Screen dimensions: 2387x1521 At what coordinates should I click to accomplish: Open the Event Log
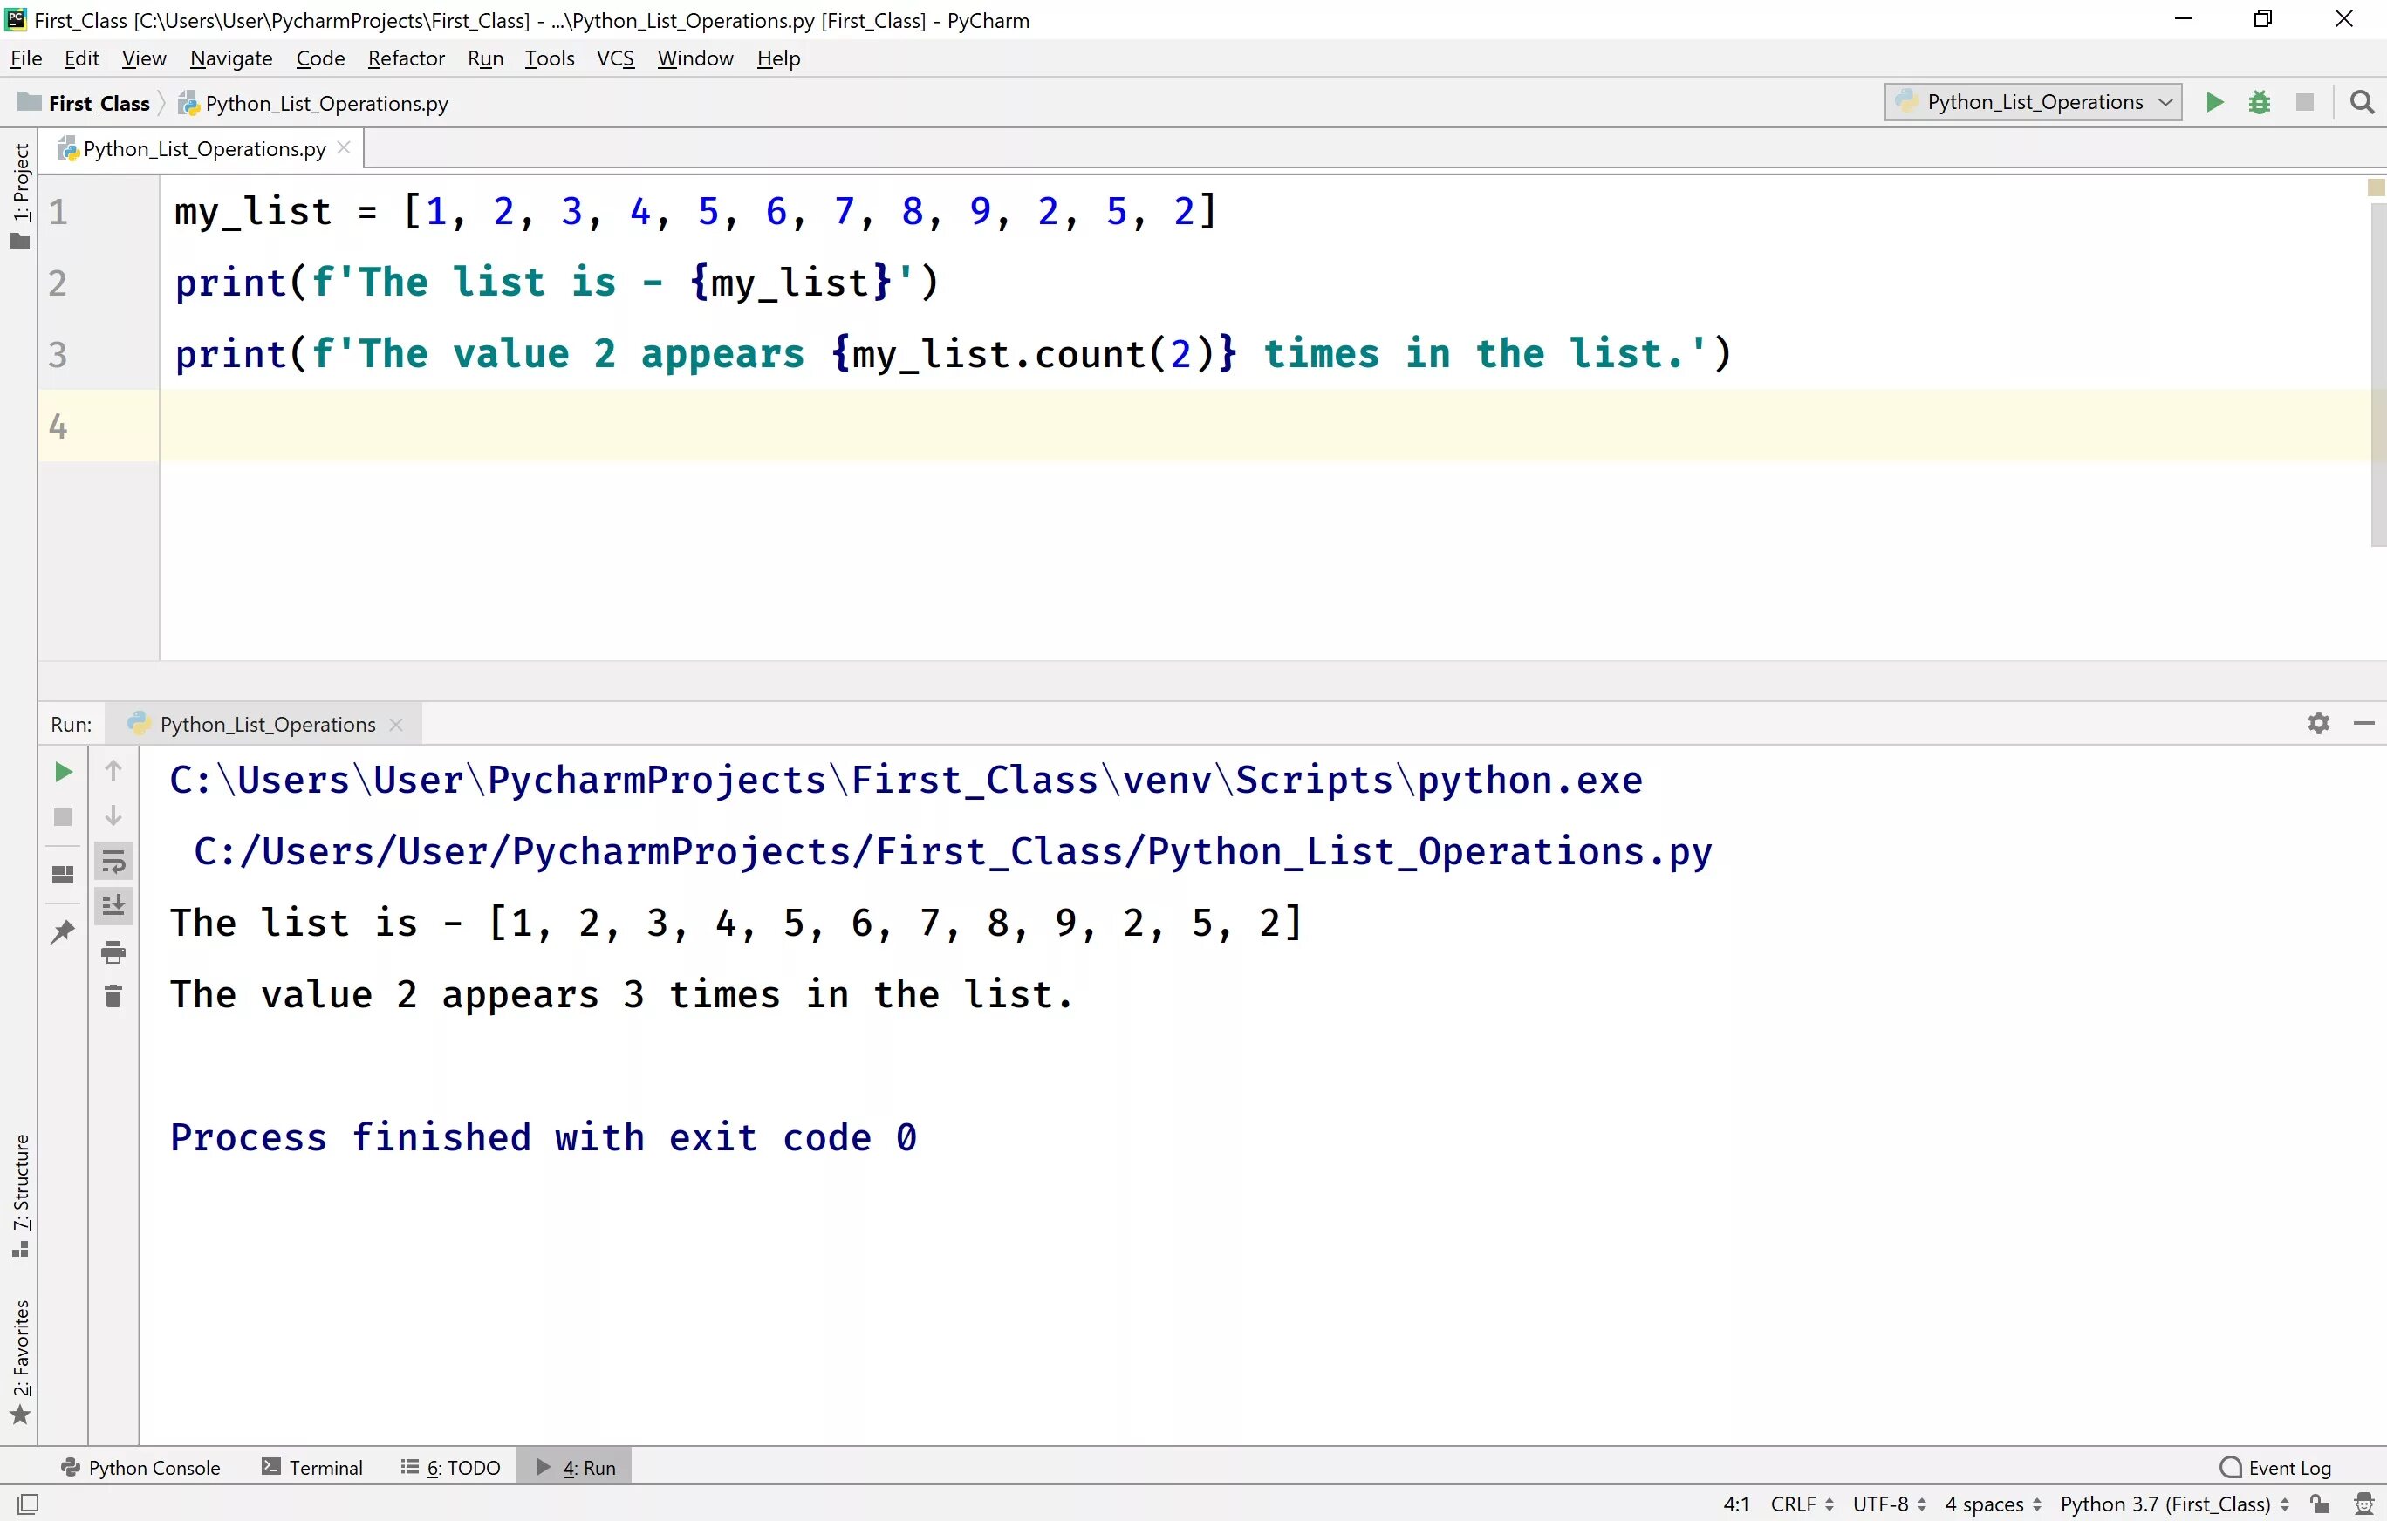[x=2276, y=1468]
